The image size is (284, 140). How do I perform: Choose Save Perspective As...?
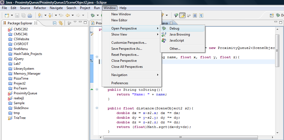point(132,49)
